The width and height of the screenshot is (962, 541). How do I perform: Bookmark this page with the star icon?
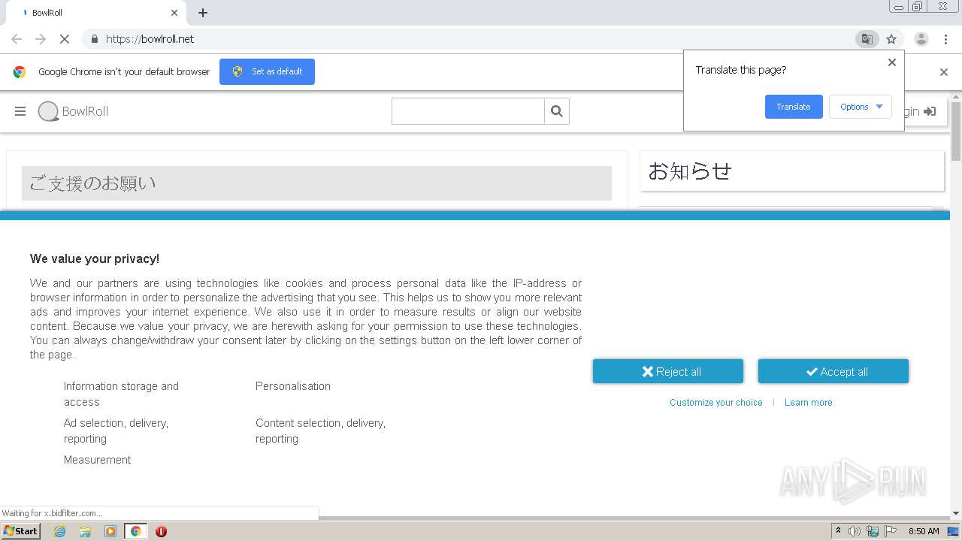coord(891,39)
